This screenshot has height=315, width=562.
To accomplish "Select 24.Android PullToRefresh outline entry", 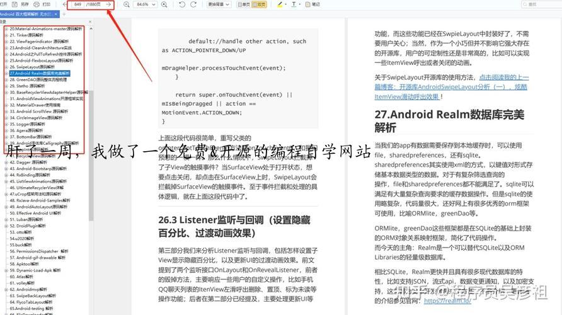I will [45, 54].
